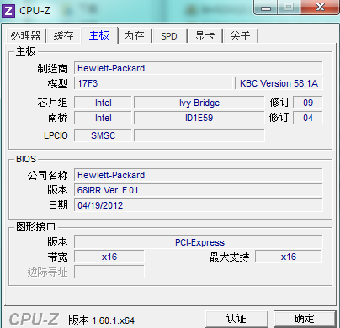Click the 最大支持 value x16
This screenshot has width=340, height=328.
289,257
